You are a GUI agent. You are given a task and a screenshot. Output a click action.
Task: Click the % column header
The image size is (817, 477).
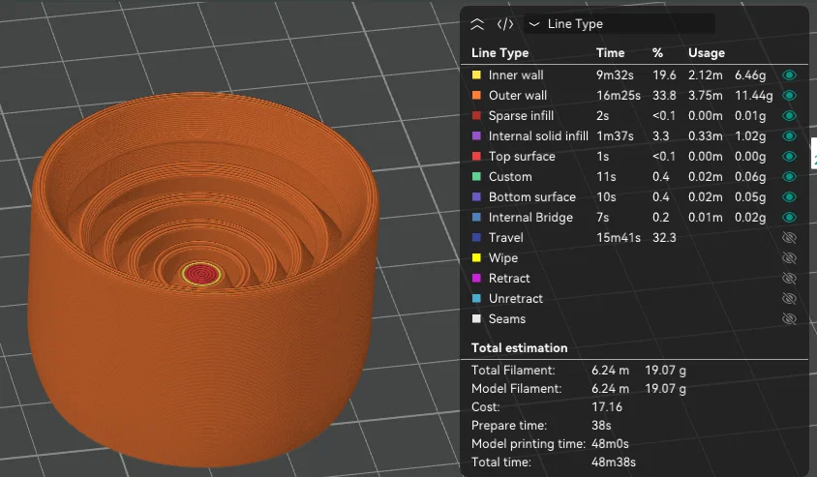point(657,52)
